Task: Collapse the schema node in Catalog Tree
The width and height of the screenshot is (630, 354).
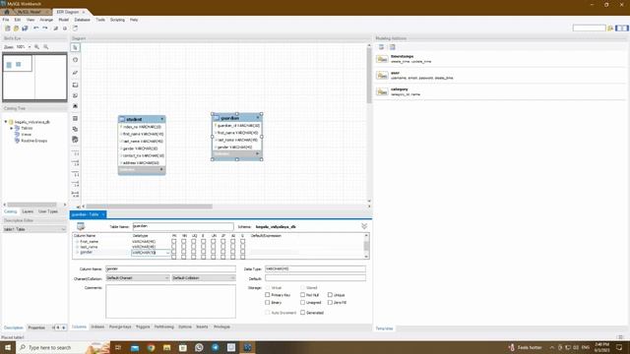Action: [6, 122]
